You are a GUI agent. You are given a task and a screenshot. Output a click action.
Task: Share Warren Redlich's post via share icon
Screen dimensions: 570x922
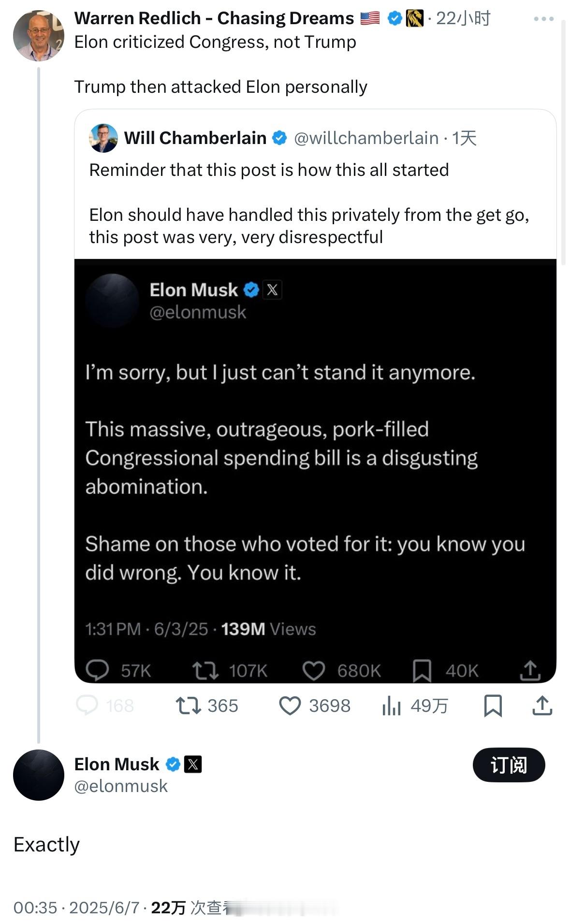(x=542, y=706)
